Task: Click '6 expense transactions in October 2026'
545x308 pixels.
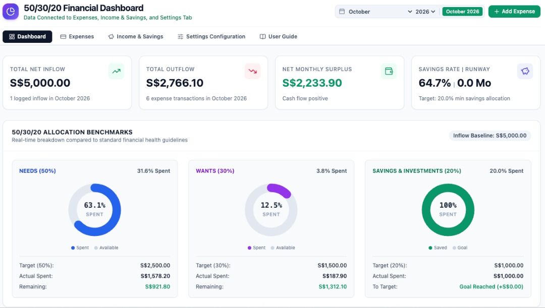Action: 196,98
